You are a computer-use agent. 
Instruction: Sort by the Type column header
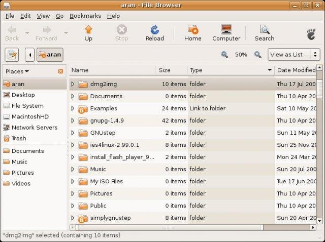pyautogui.click(x=231, y=70)
